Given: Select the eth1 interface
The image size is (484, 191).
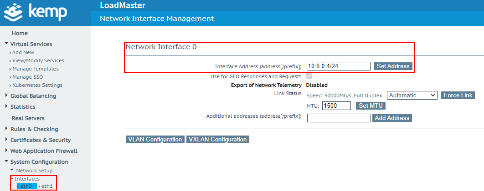Looking at the screenshot, I should point(46,186).
